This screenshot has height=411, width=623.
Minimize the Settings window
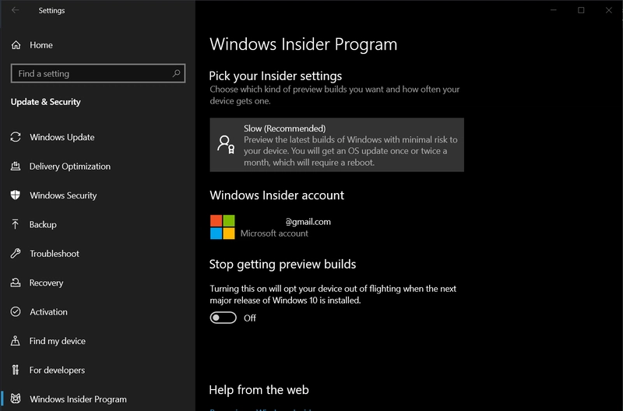[554, 10]
